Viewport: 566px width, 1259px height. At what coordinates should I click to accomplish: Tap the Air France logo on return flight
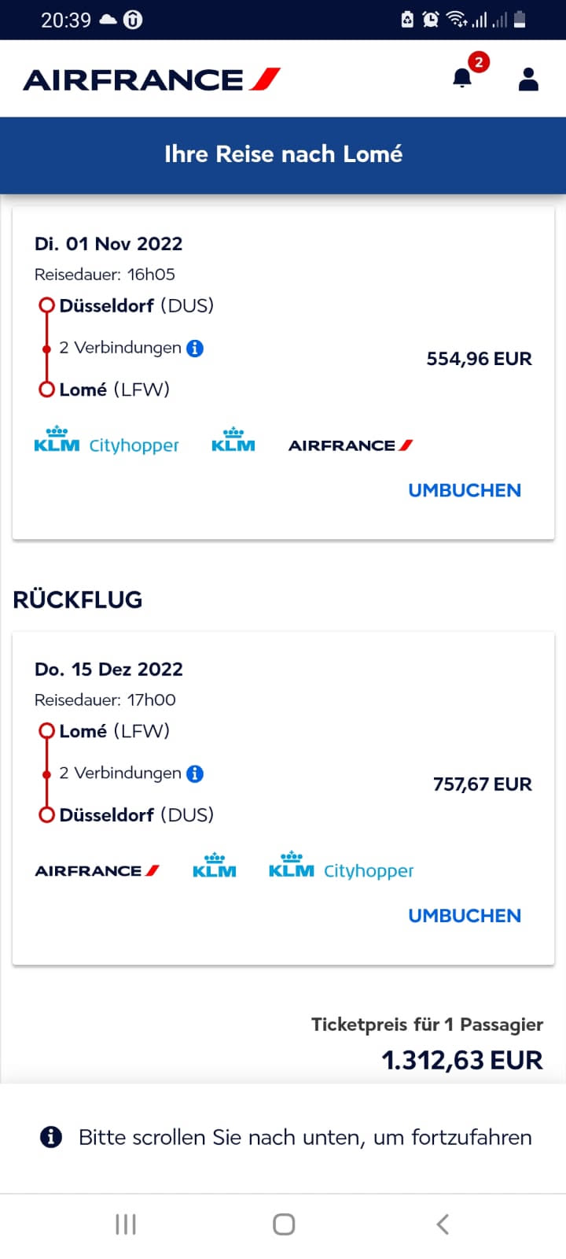97,871
